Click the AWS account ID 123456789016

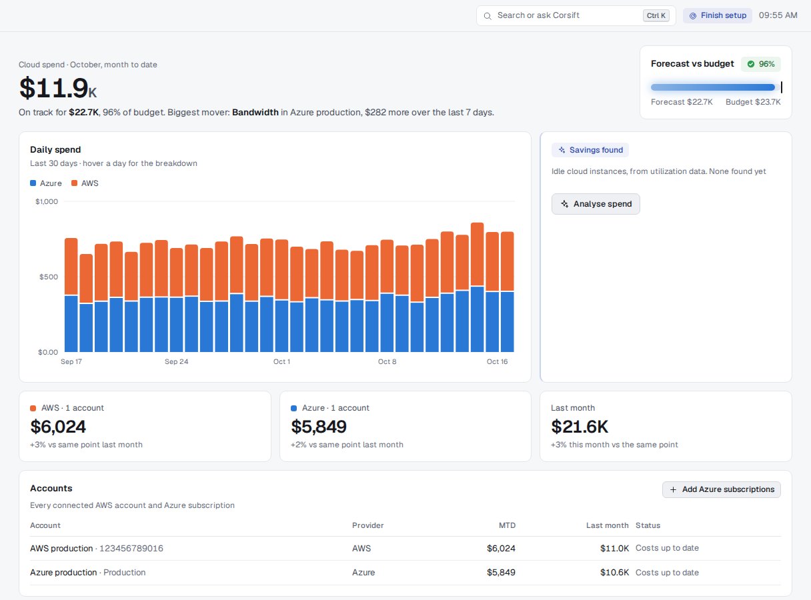(131, 549)
